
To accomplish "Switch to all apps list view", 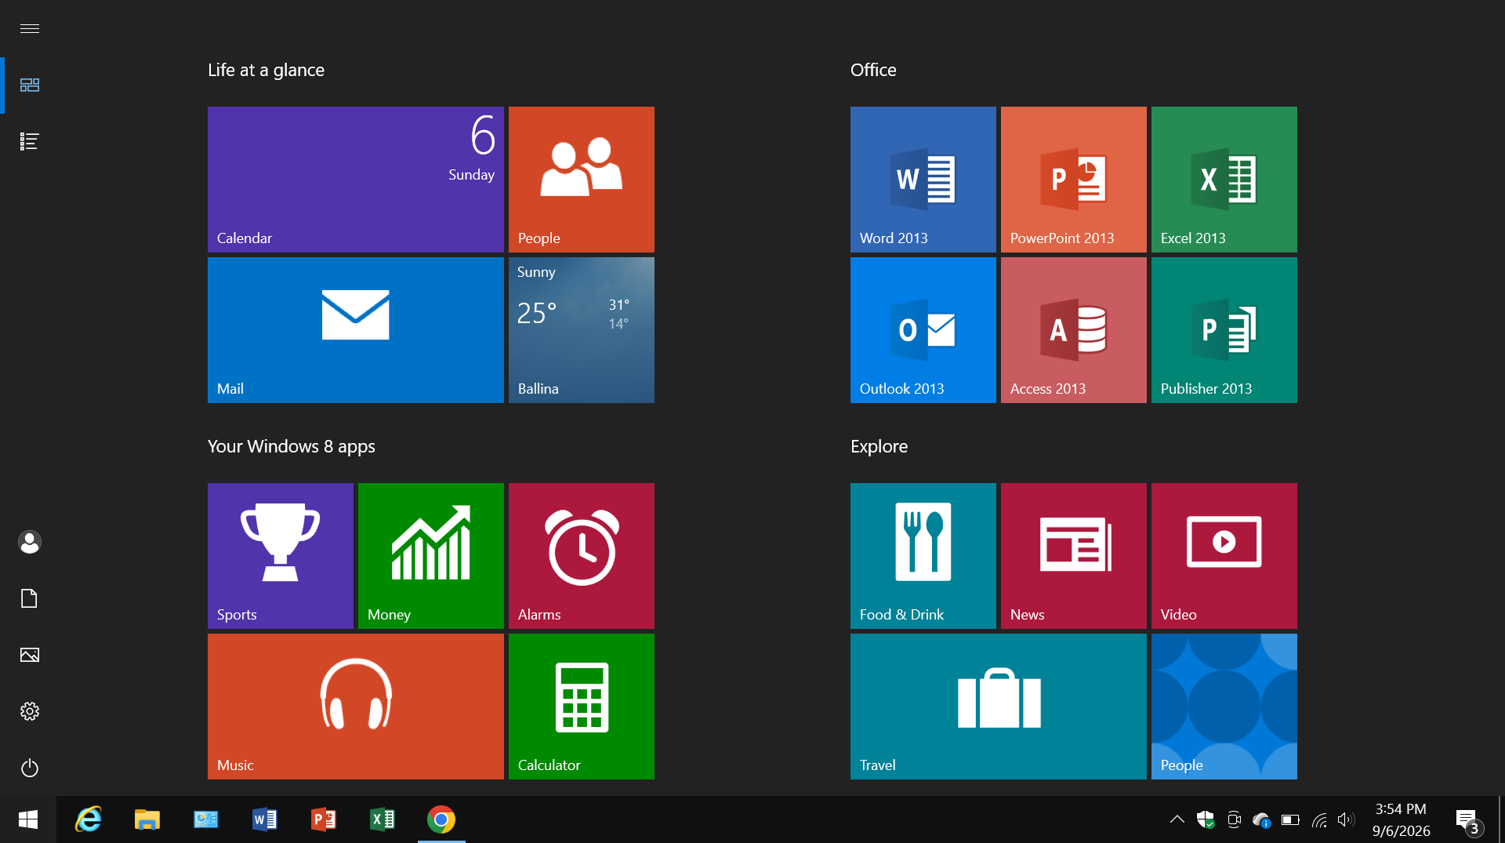I will coord(30,141).
